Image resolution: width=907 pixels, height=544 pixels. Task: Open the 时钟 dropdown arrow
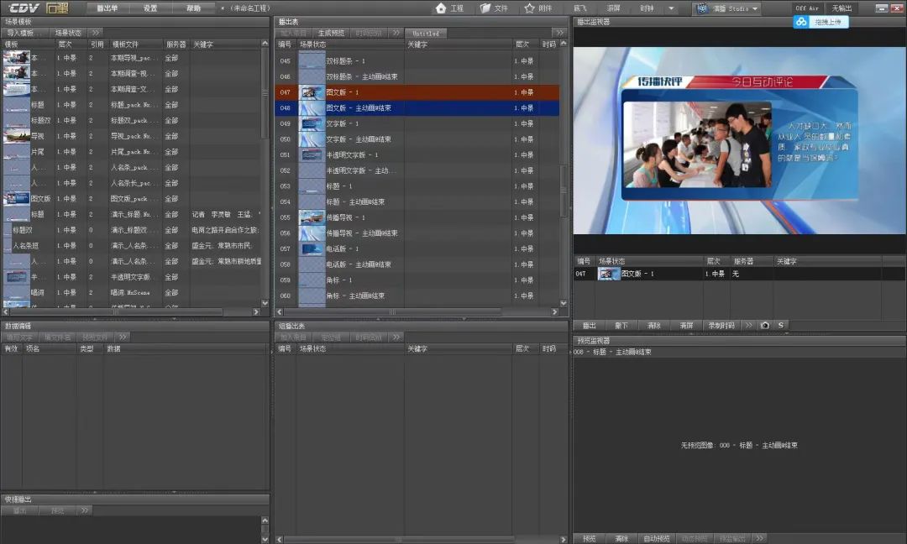[x=670, y=8]
